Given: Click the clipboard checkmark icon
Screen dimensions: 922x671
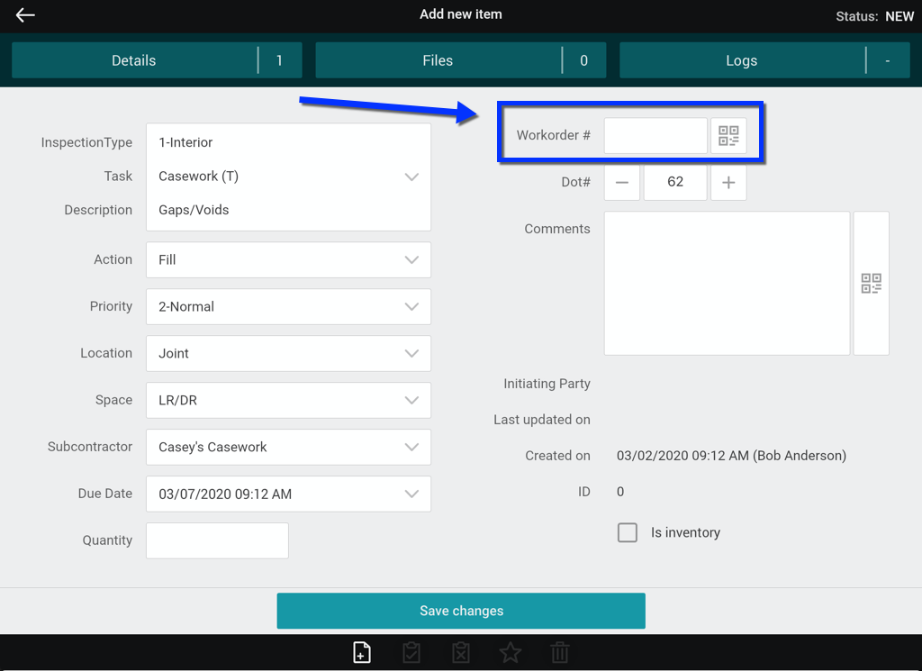Looking at the screenshot, I should (x=411, y=653).
